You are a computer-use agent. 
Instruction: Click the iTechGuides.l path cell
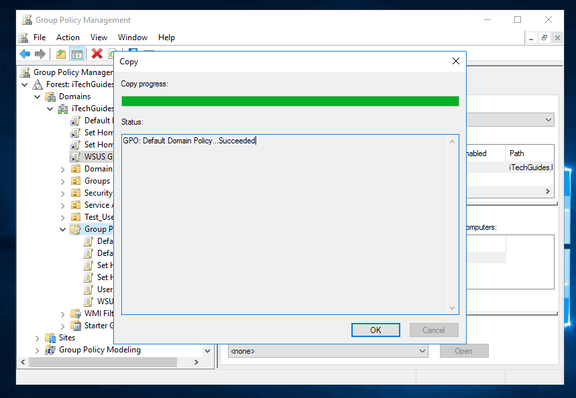[x=531, y=168]
